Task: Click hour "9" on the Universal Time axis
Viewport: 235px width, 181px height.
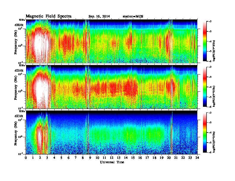Action: (90, 158)
